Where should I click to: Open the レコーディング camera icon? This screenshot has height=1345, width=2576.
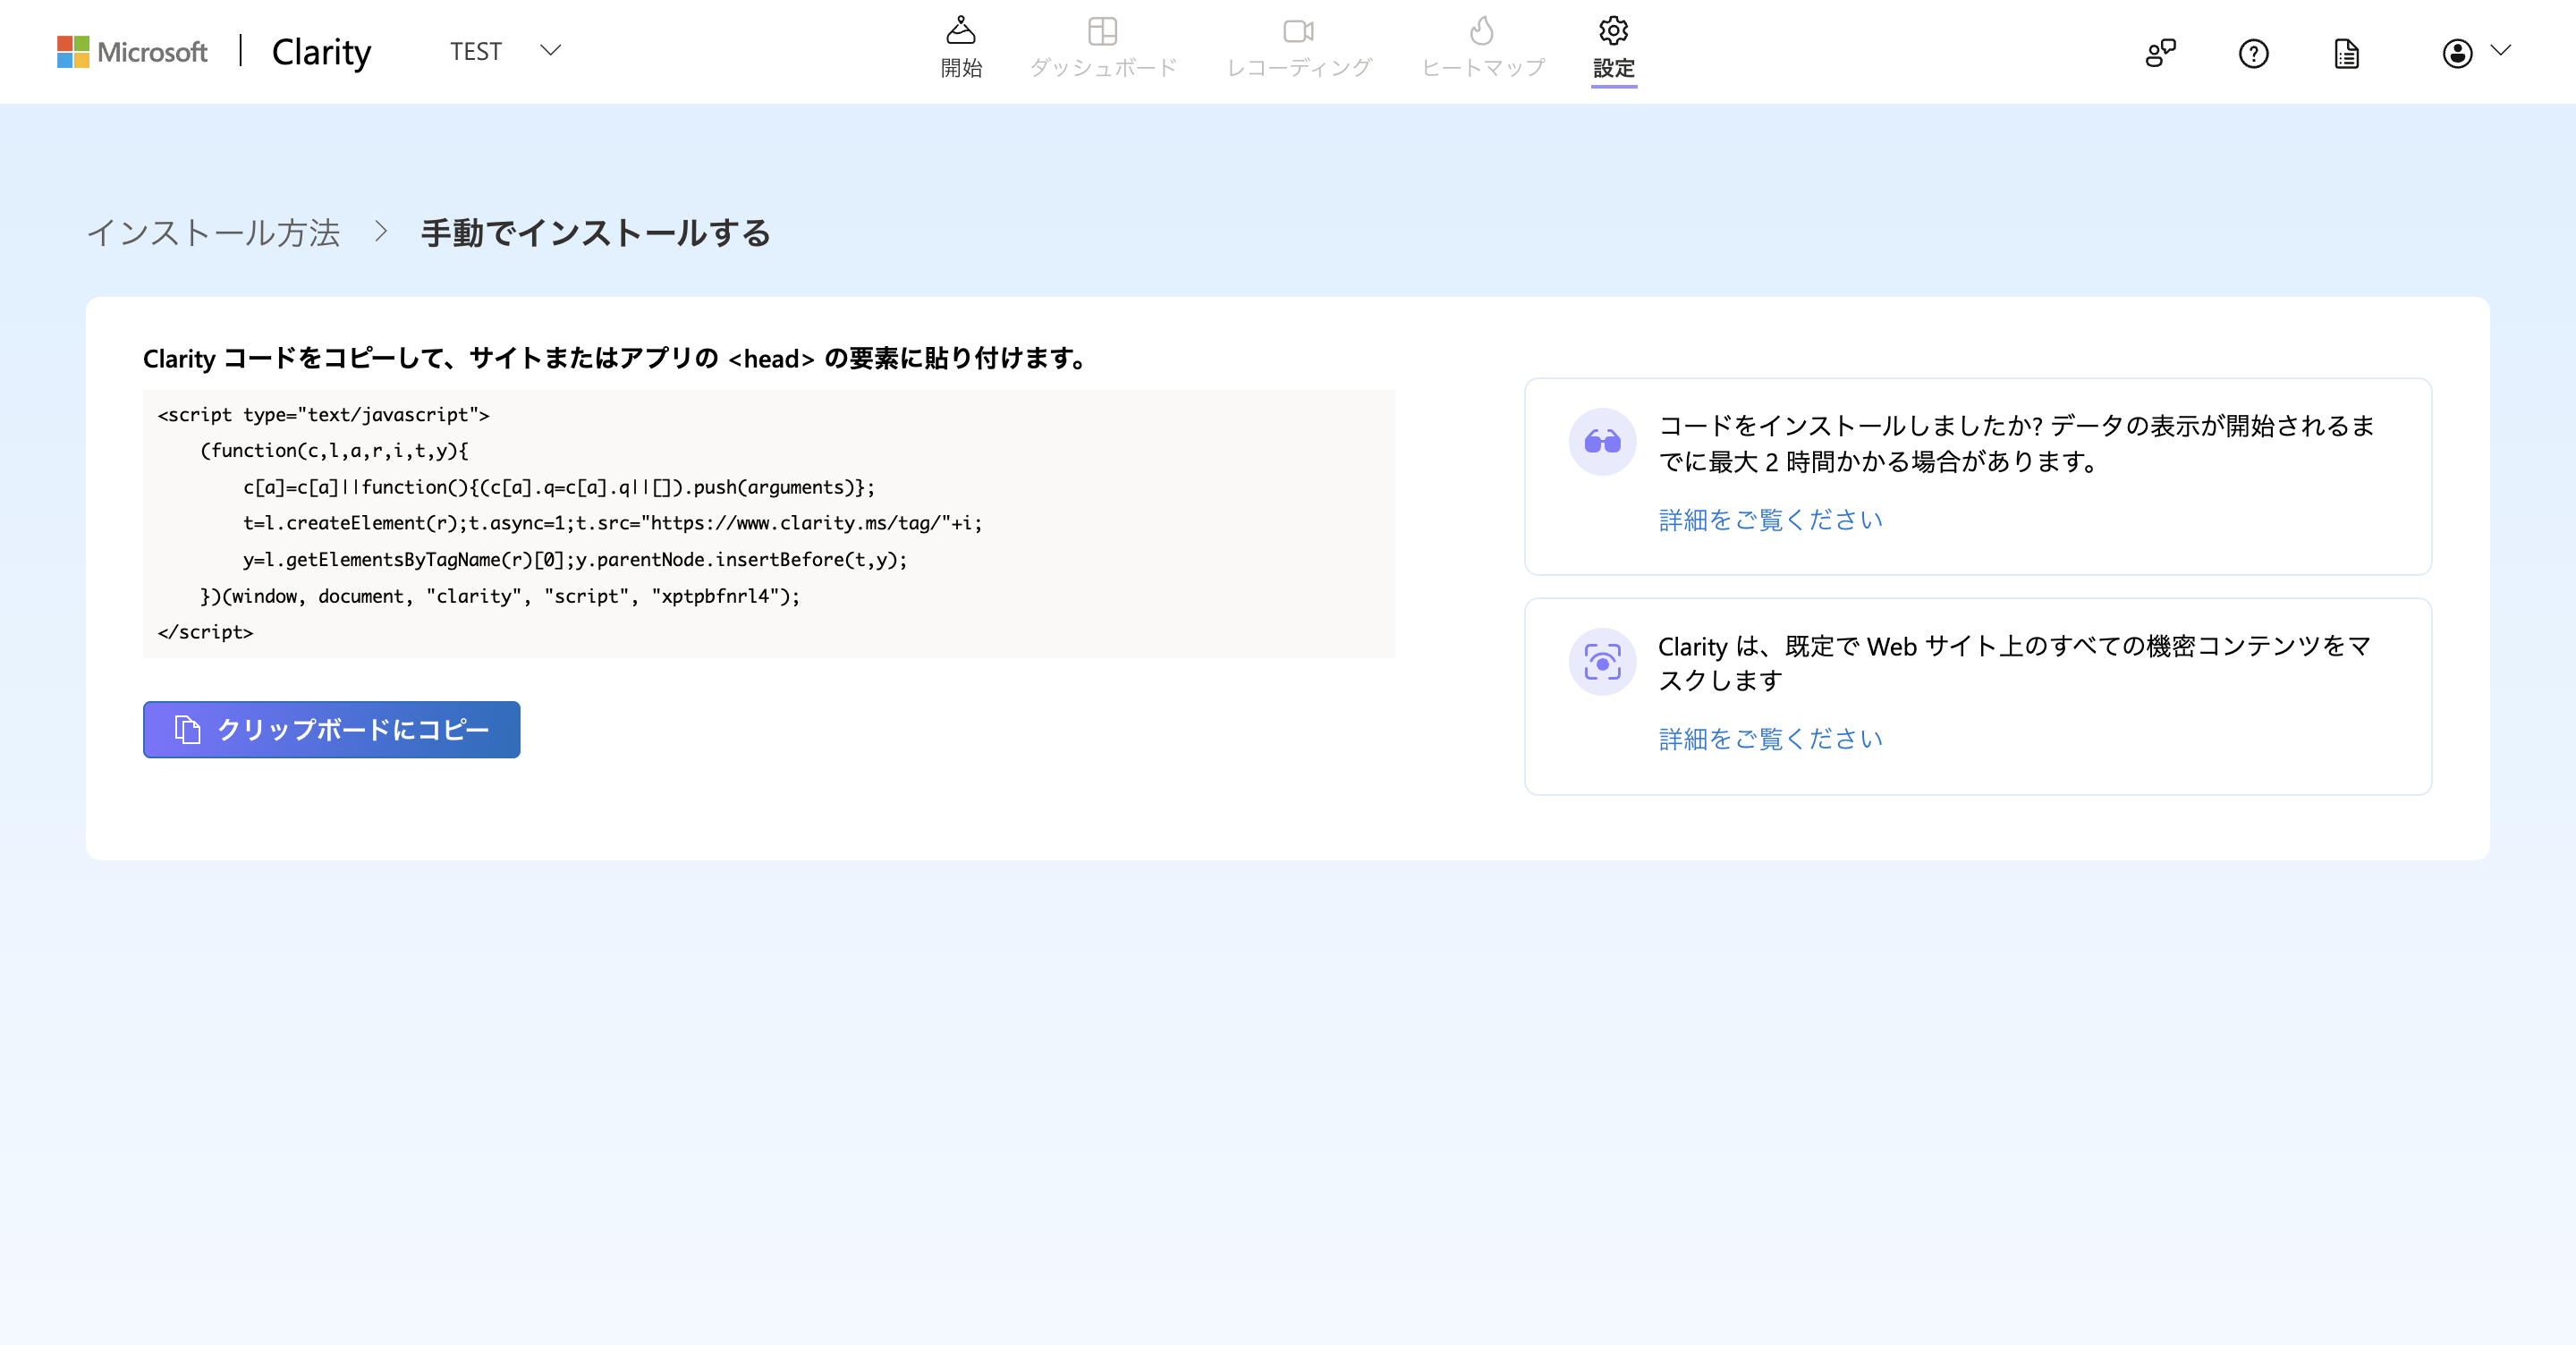point(1298,31)
